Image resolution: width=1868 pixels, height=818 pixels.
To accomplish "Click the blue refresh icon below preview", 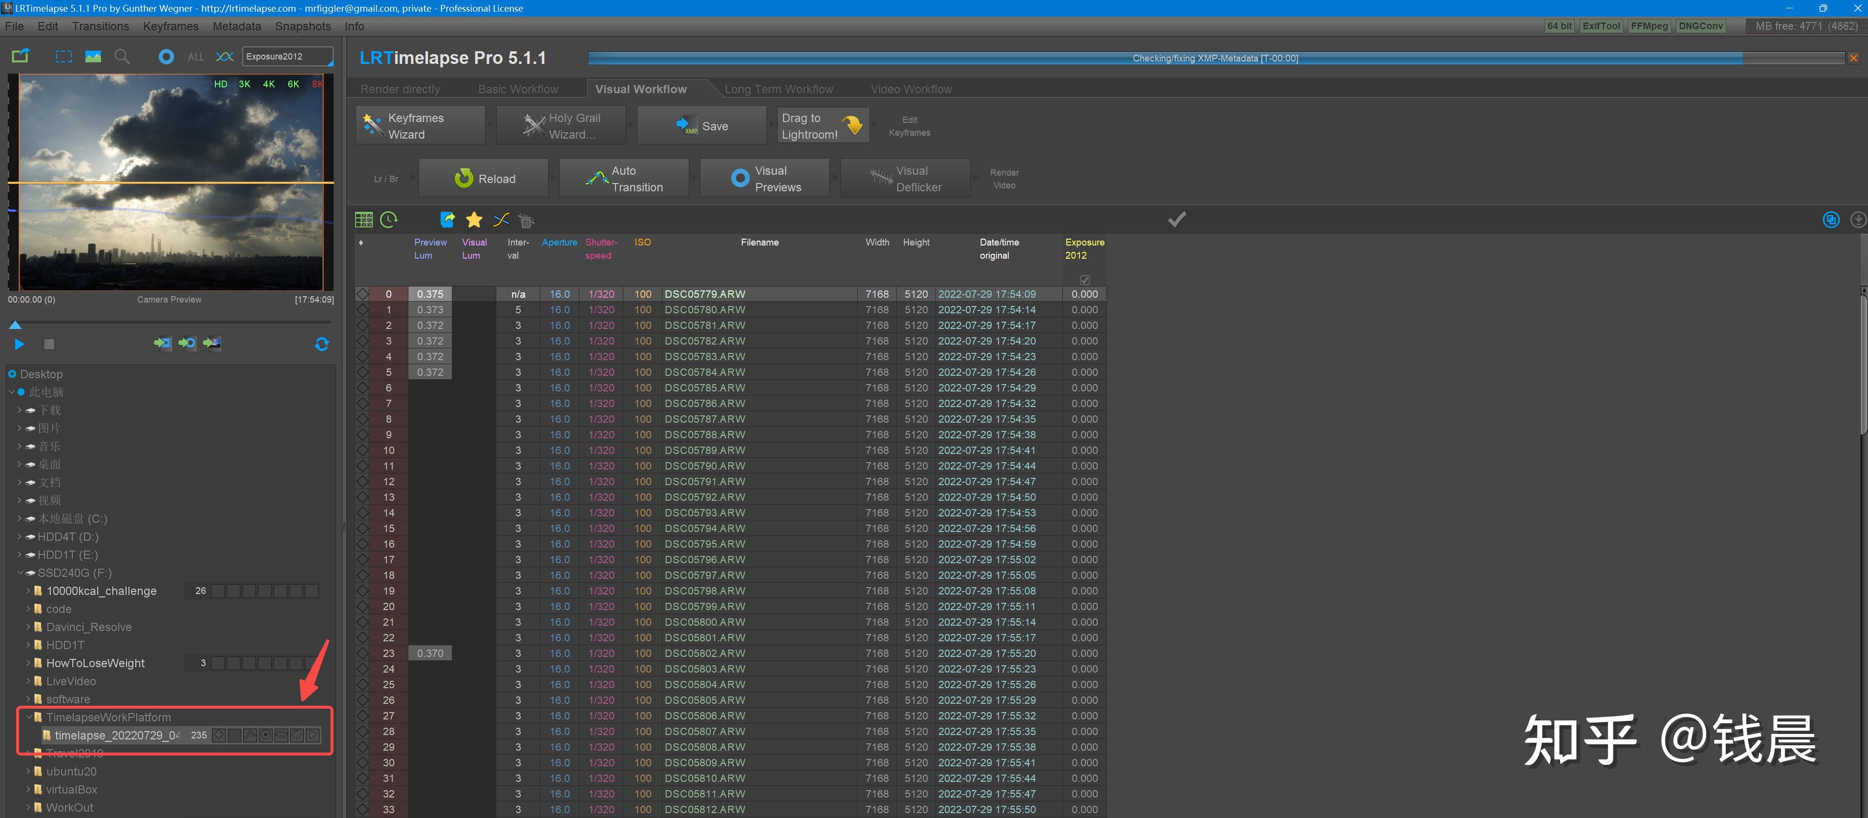I will (x=322, y=344).
